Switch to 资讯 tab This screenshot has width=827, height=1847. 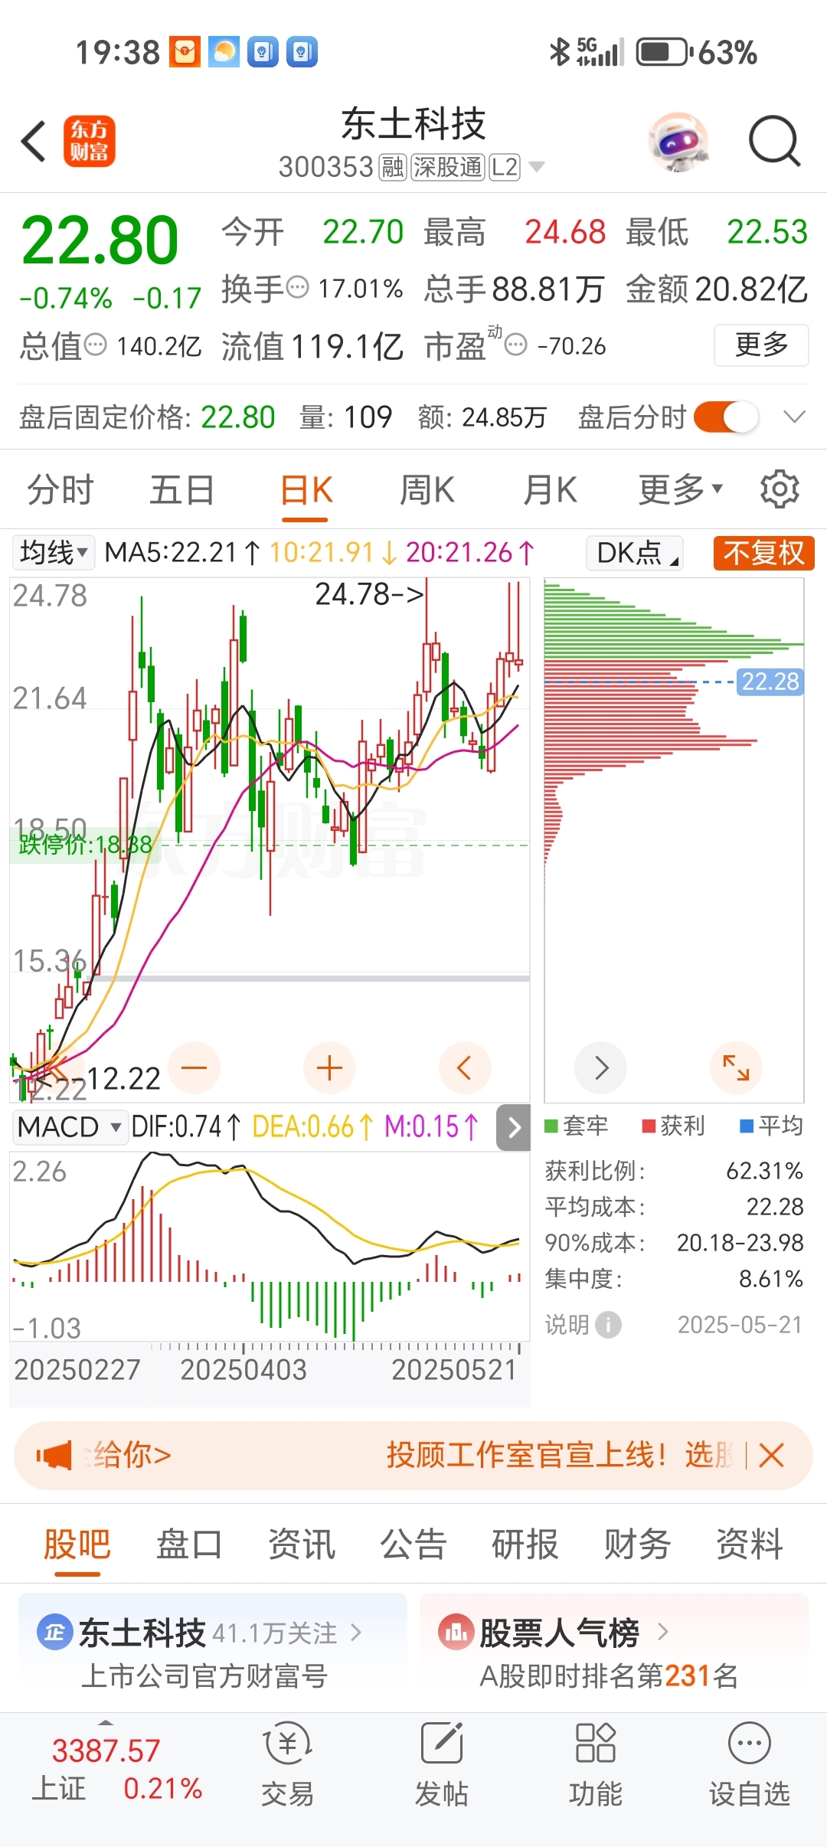point(302,1544)
